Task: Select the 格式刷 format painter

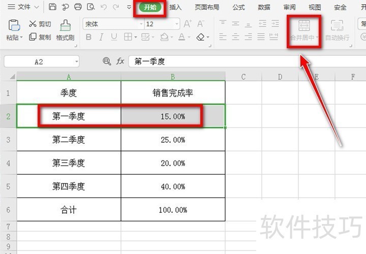Action: point(65,30)
